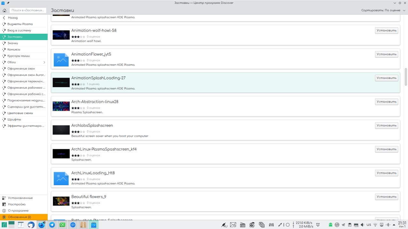
Task: Install ArchlabsSplashscreen
Action: point(386,126)
